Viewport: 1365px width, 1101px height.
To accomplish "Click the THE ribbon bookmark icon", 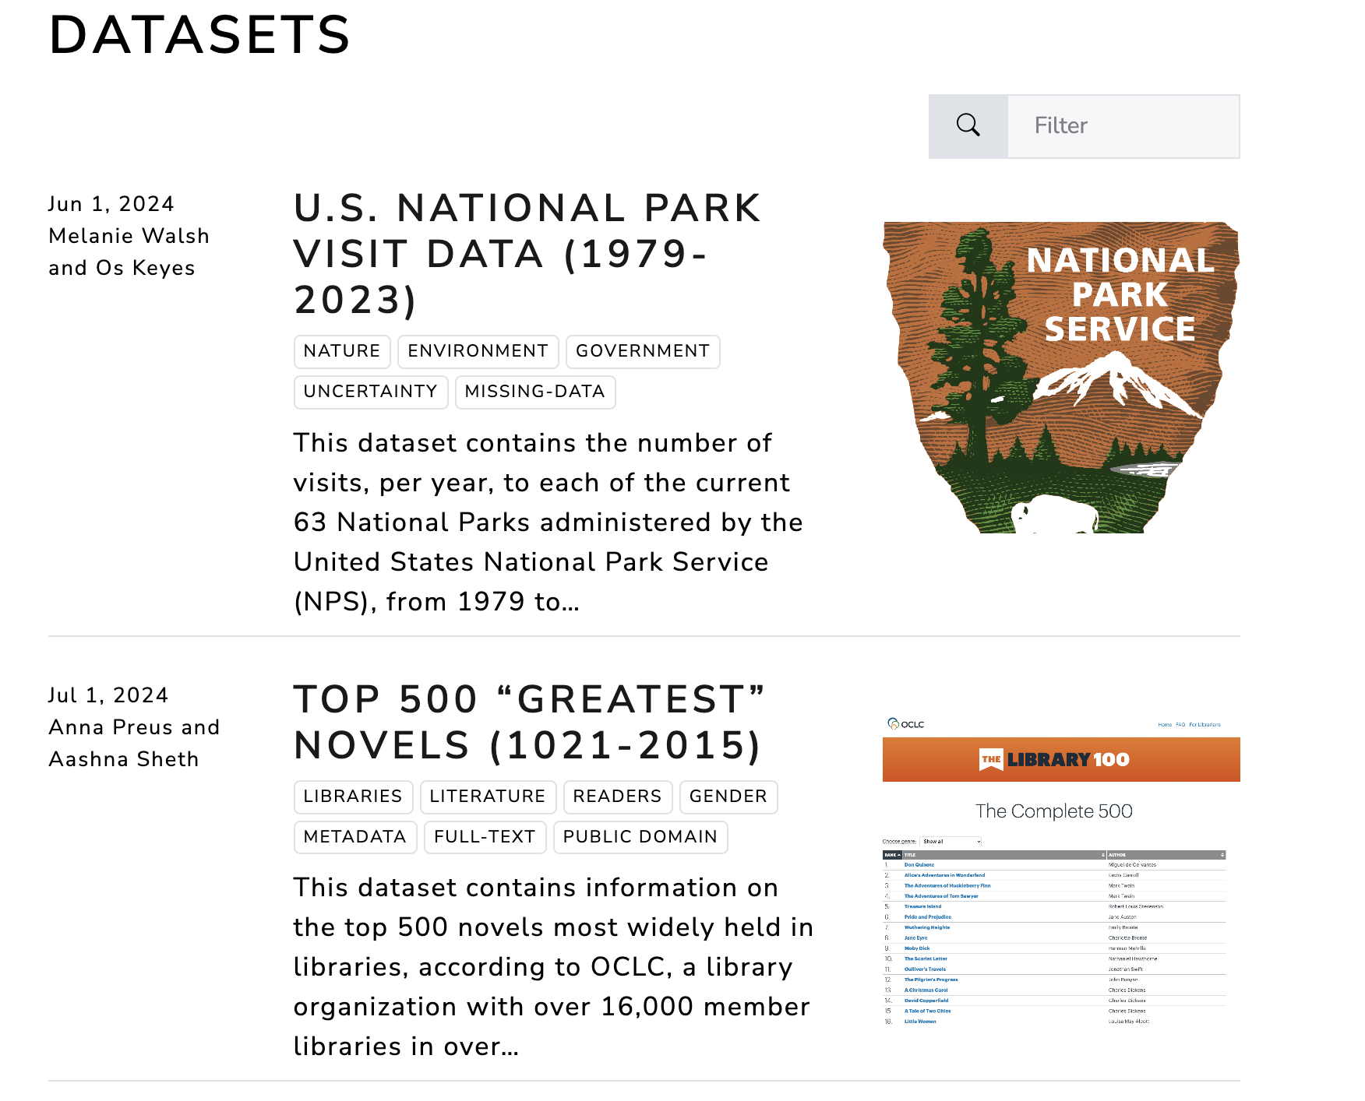I will pos(991,759).
